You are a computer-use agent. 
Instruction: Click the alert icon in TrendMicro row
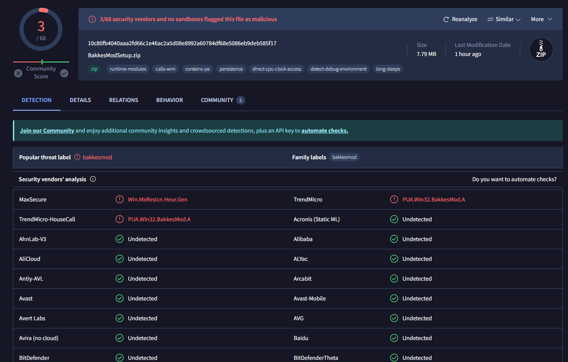click(x=394, y=199)
